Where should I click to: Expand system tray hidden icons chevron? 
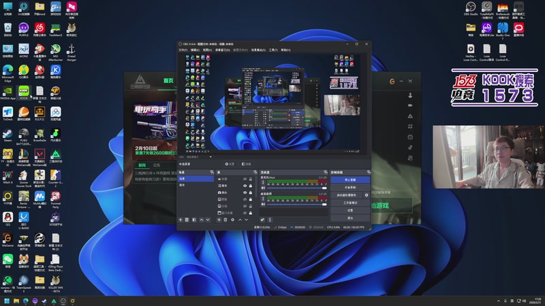[x=498, y=301]
